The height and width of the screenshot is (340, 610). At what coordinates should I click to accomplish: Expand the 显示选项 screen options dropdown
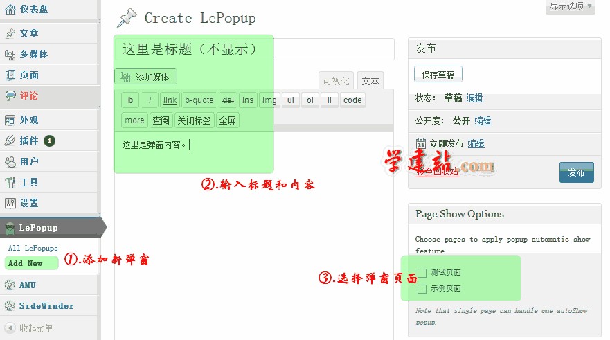pyautogui.click(x=571, y=7)
